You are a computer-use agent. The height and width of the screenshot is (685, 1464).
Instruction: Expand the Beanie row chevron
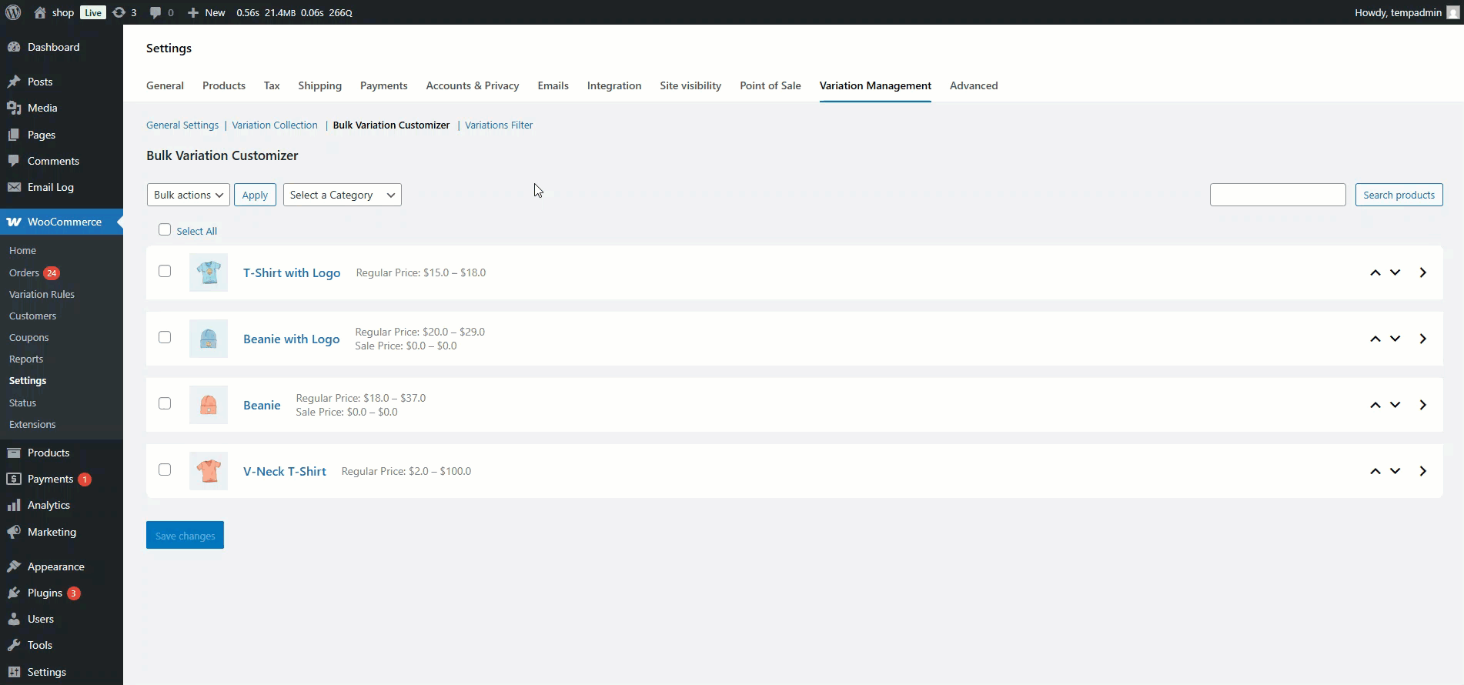[x=1422, y=405]
